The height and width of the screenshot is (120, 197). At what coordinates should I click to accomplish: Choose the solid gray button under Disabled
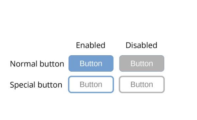click(142, 63)
